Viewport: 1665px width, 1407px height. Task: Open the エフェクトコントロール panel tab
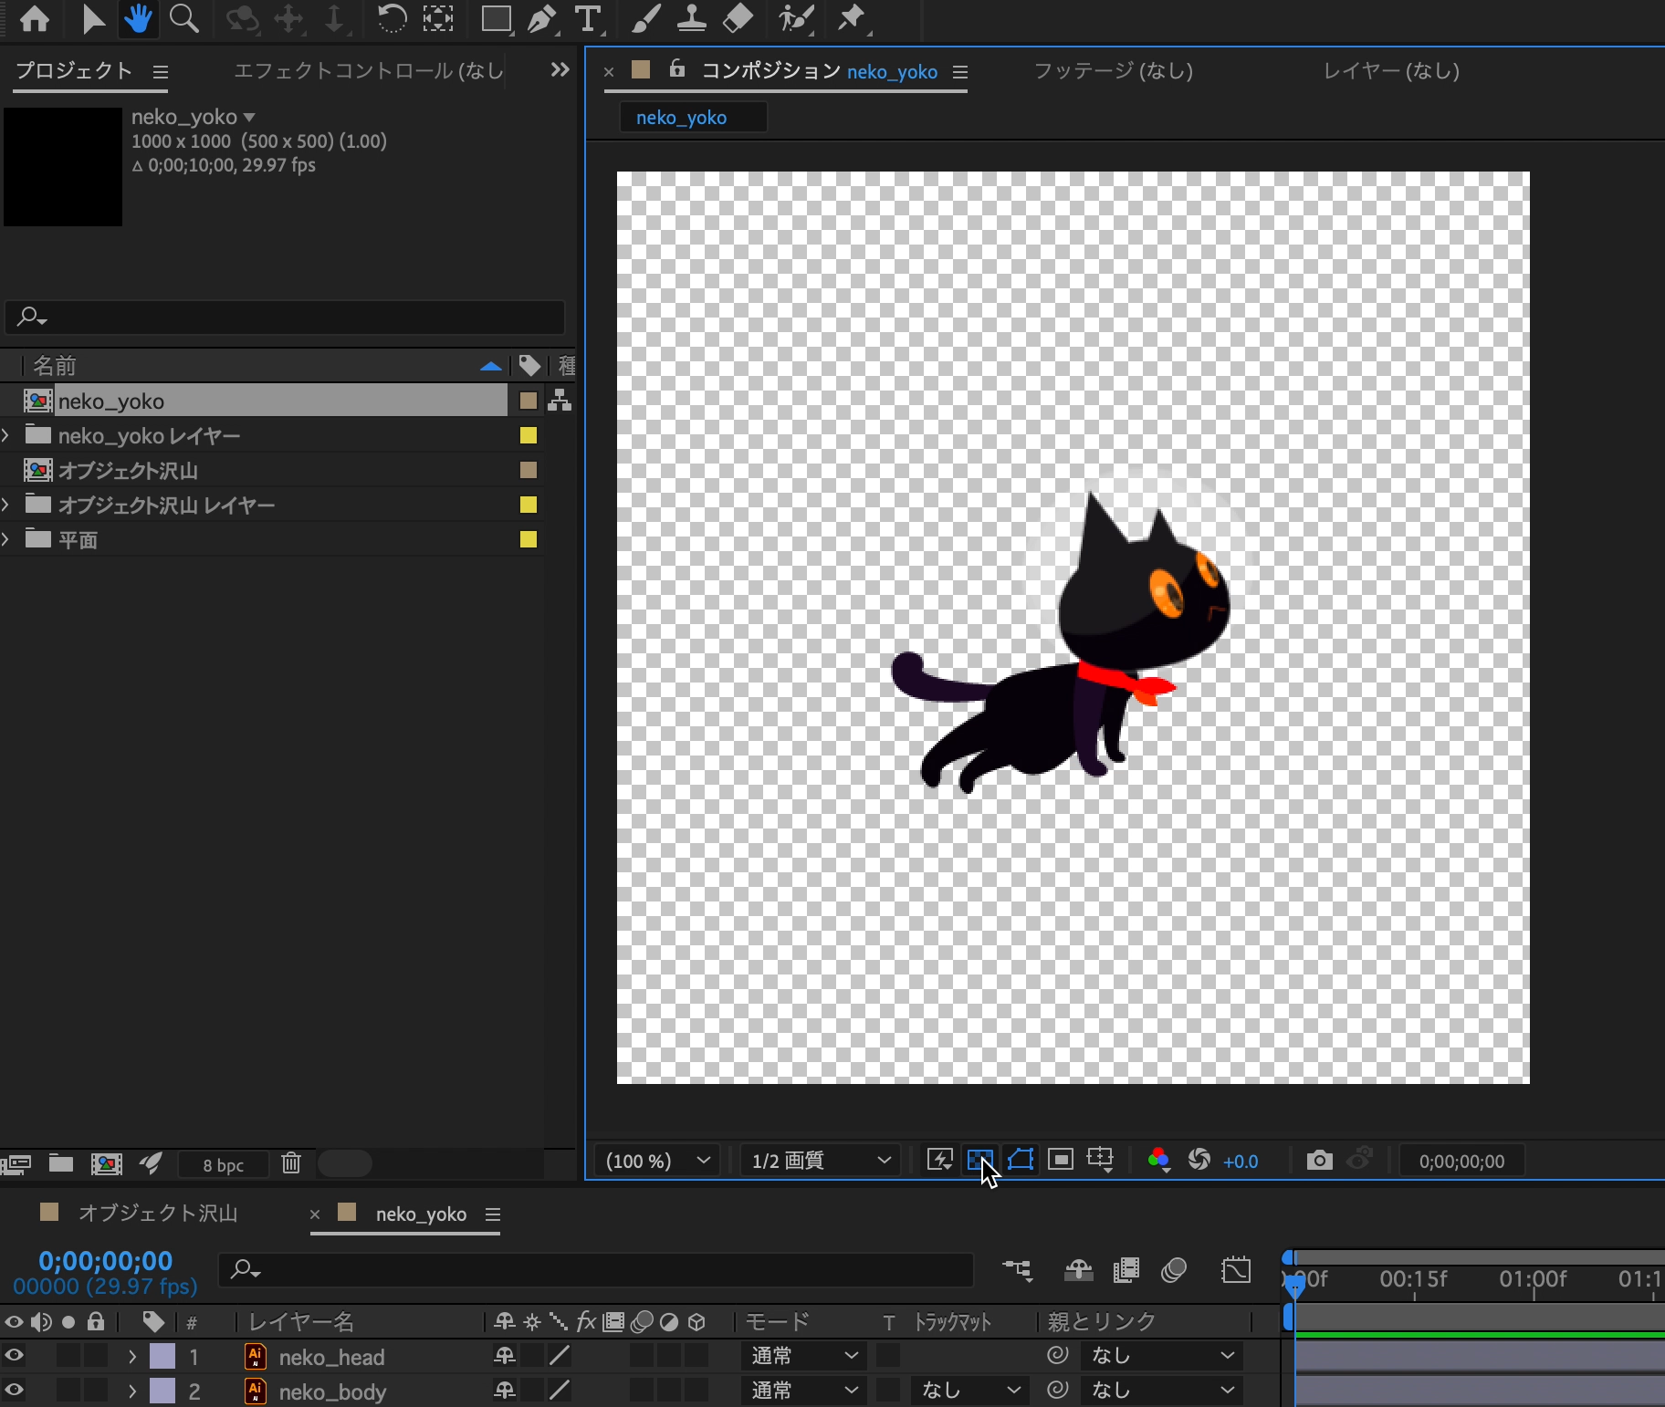369,71
